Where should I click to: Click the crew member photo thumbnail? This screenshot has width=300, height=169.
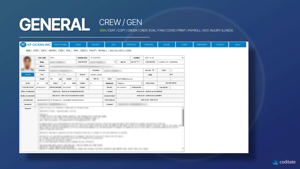coord(28,64)
